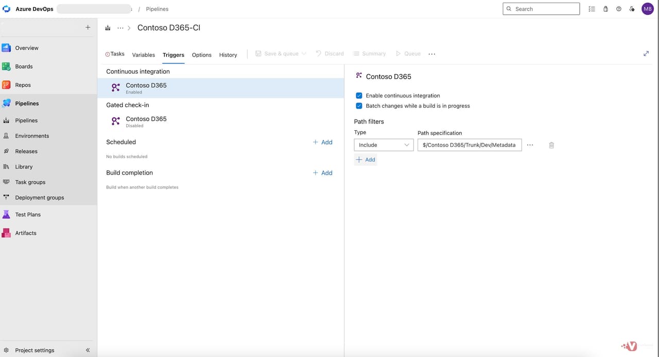Image resolution: width=659 pixels, height=357 pixels.
Task: Open the Task groups icon
Action: pyautogui.click(x=6, y=182)
